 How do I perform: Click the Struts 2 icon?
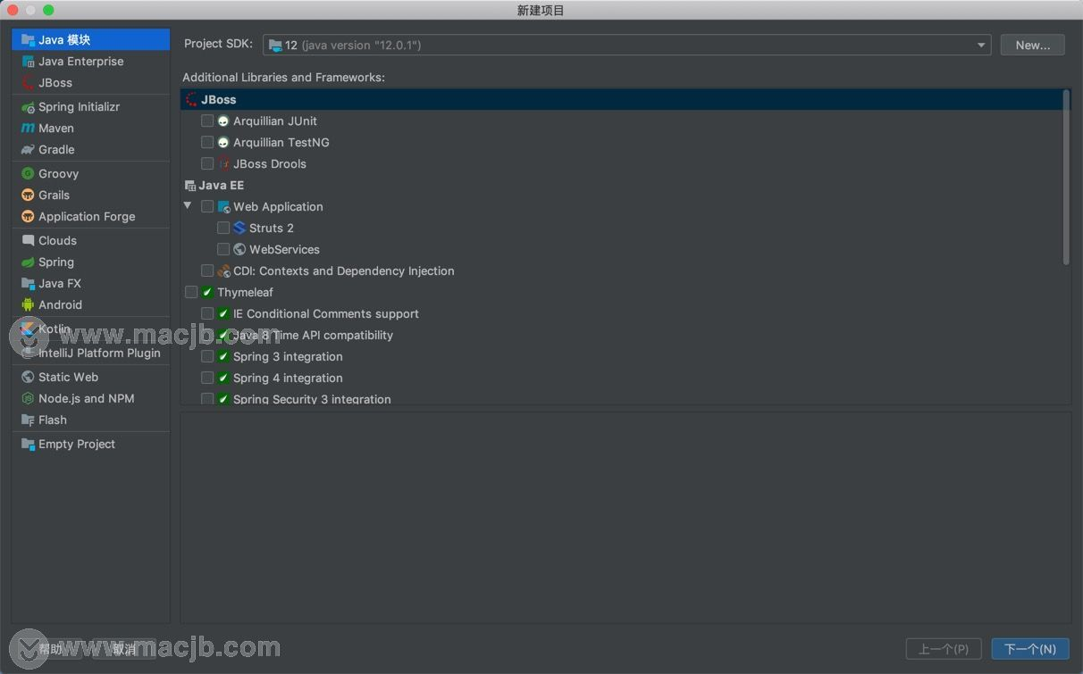pos(239,228)
